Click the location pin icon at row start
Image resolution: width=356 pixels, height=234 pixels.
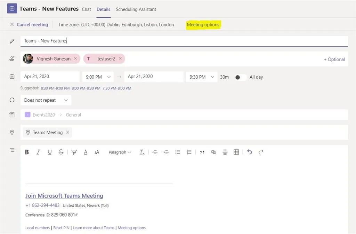(12, 132)
